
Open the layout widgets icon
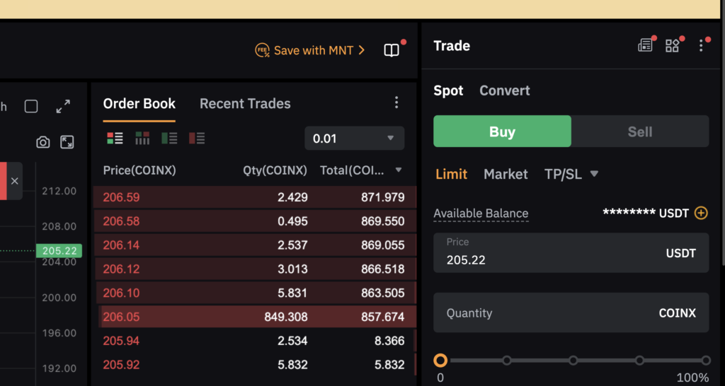click(672, 46)
